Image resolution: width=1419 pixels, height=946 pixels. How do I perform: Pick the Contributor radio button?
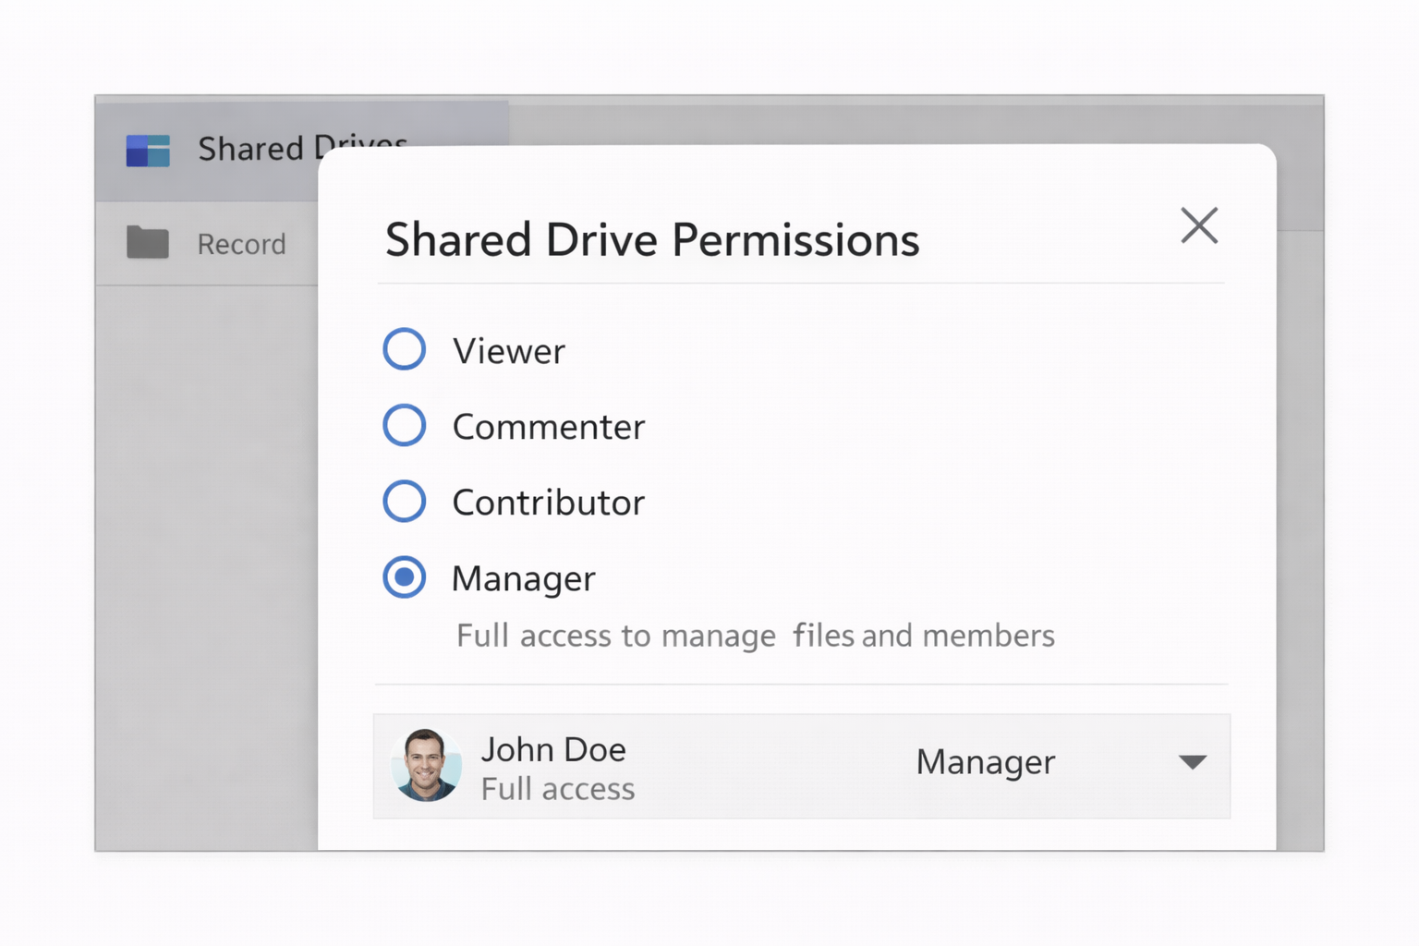405,501
